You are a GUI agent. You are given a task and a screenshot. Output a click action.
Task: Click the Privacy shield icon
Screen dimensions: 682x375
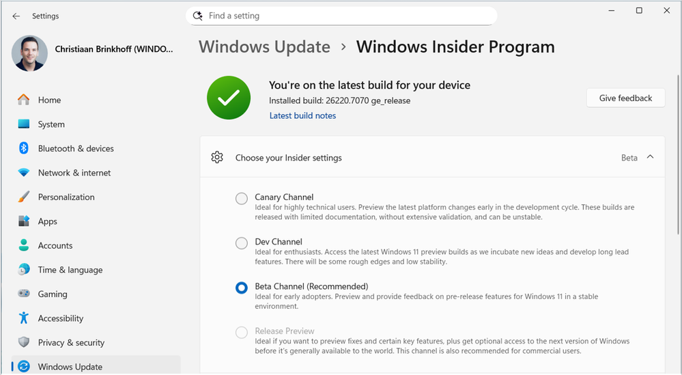pyautogui.click(x=23, y=342)
